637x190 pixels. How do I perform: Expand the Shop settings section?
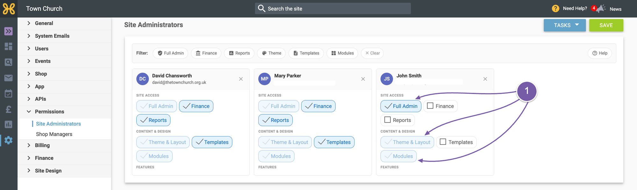(64, 74)
